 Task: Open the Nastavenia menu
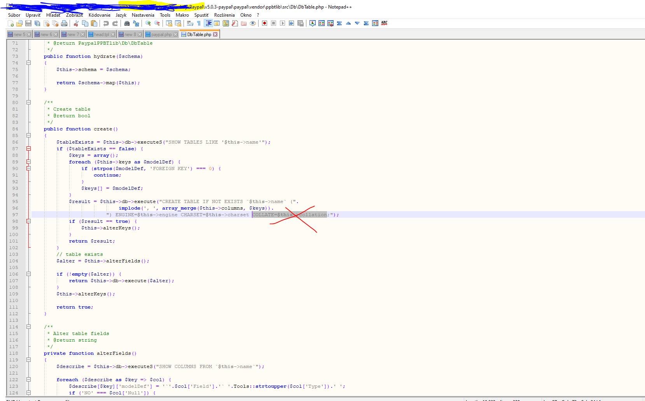point(143,15)
